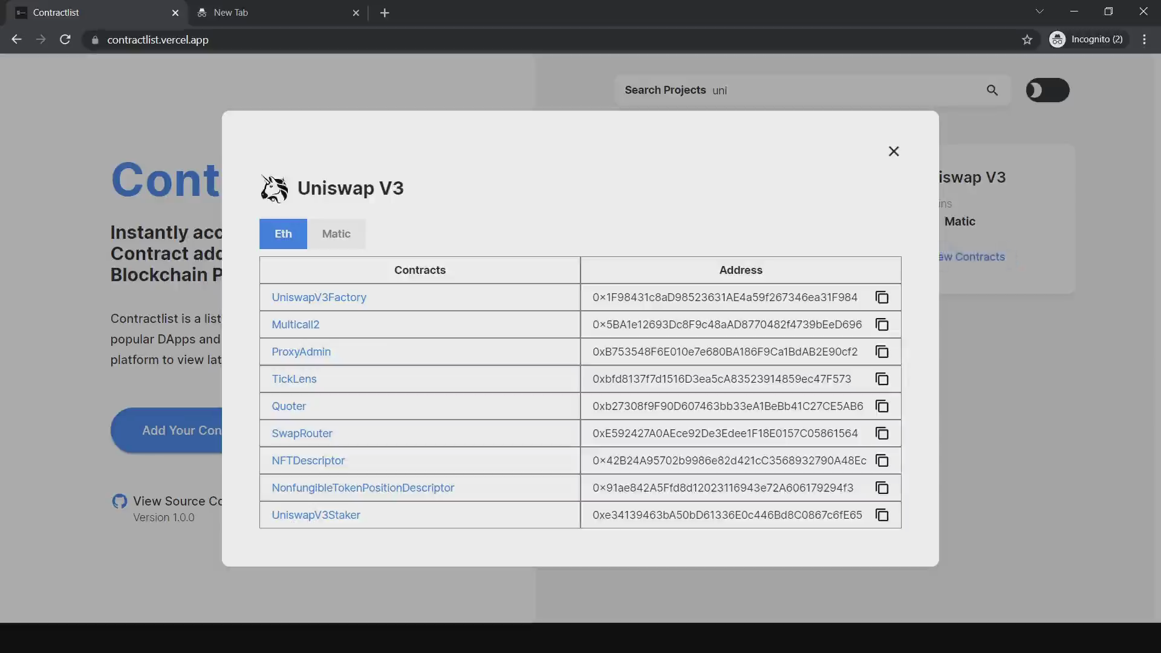Copy the UniswapV3Staker address
The height and width of the screenshot is (653, 1161).
pyautogui.click(x=882, y=515)
